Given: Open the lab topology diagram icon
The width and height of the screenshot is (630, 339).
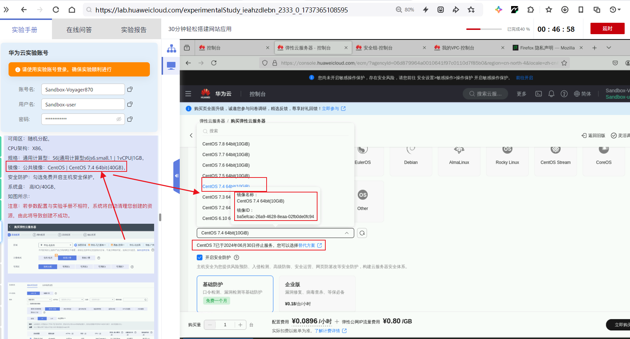Looking at the screenshot, I should 172,48.
